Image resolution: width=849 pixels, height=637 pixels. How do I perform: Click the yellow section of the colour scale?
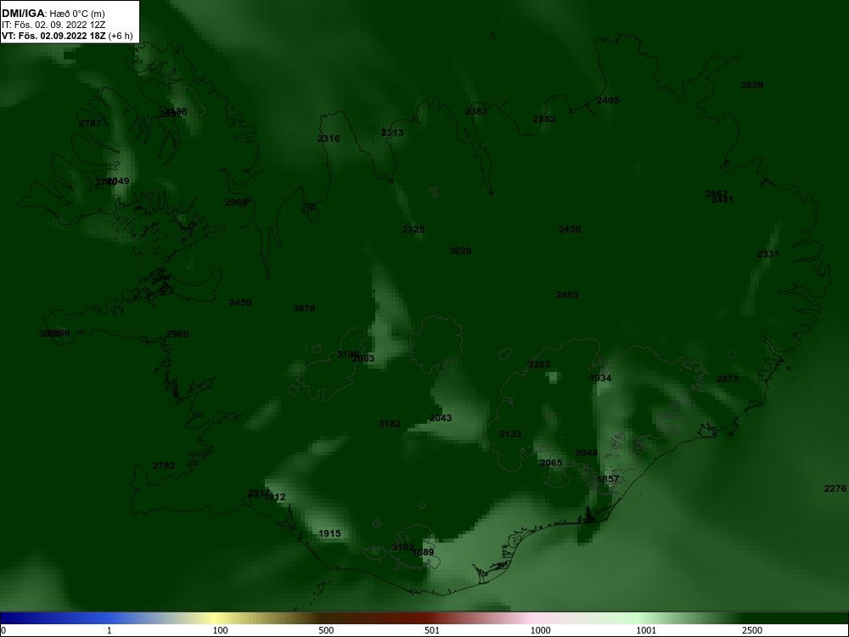(x=216, y=618)
